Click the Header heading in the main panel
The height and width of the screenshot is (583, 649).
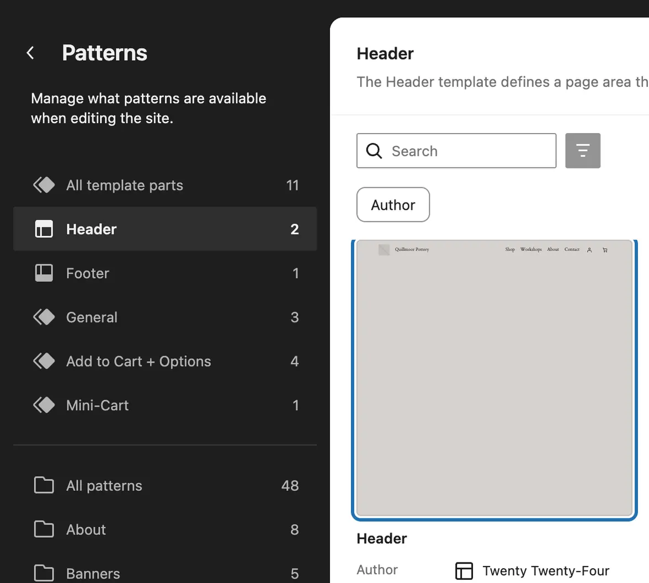[385, 54]
